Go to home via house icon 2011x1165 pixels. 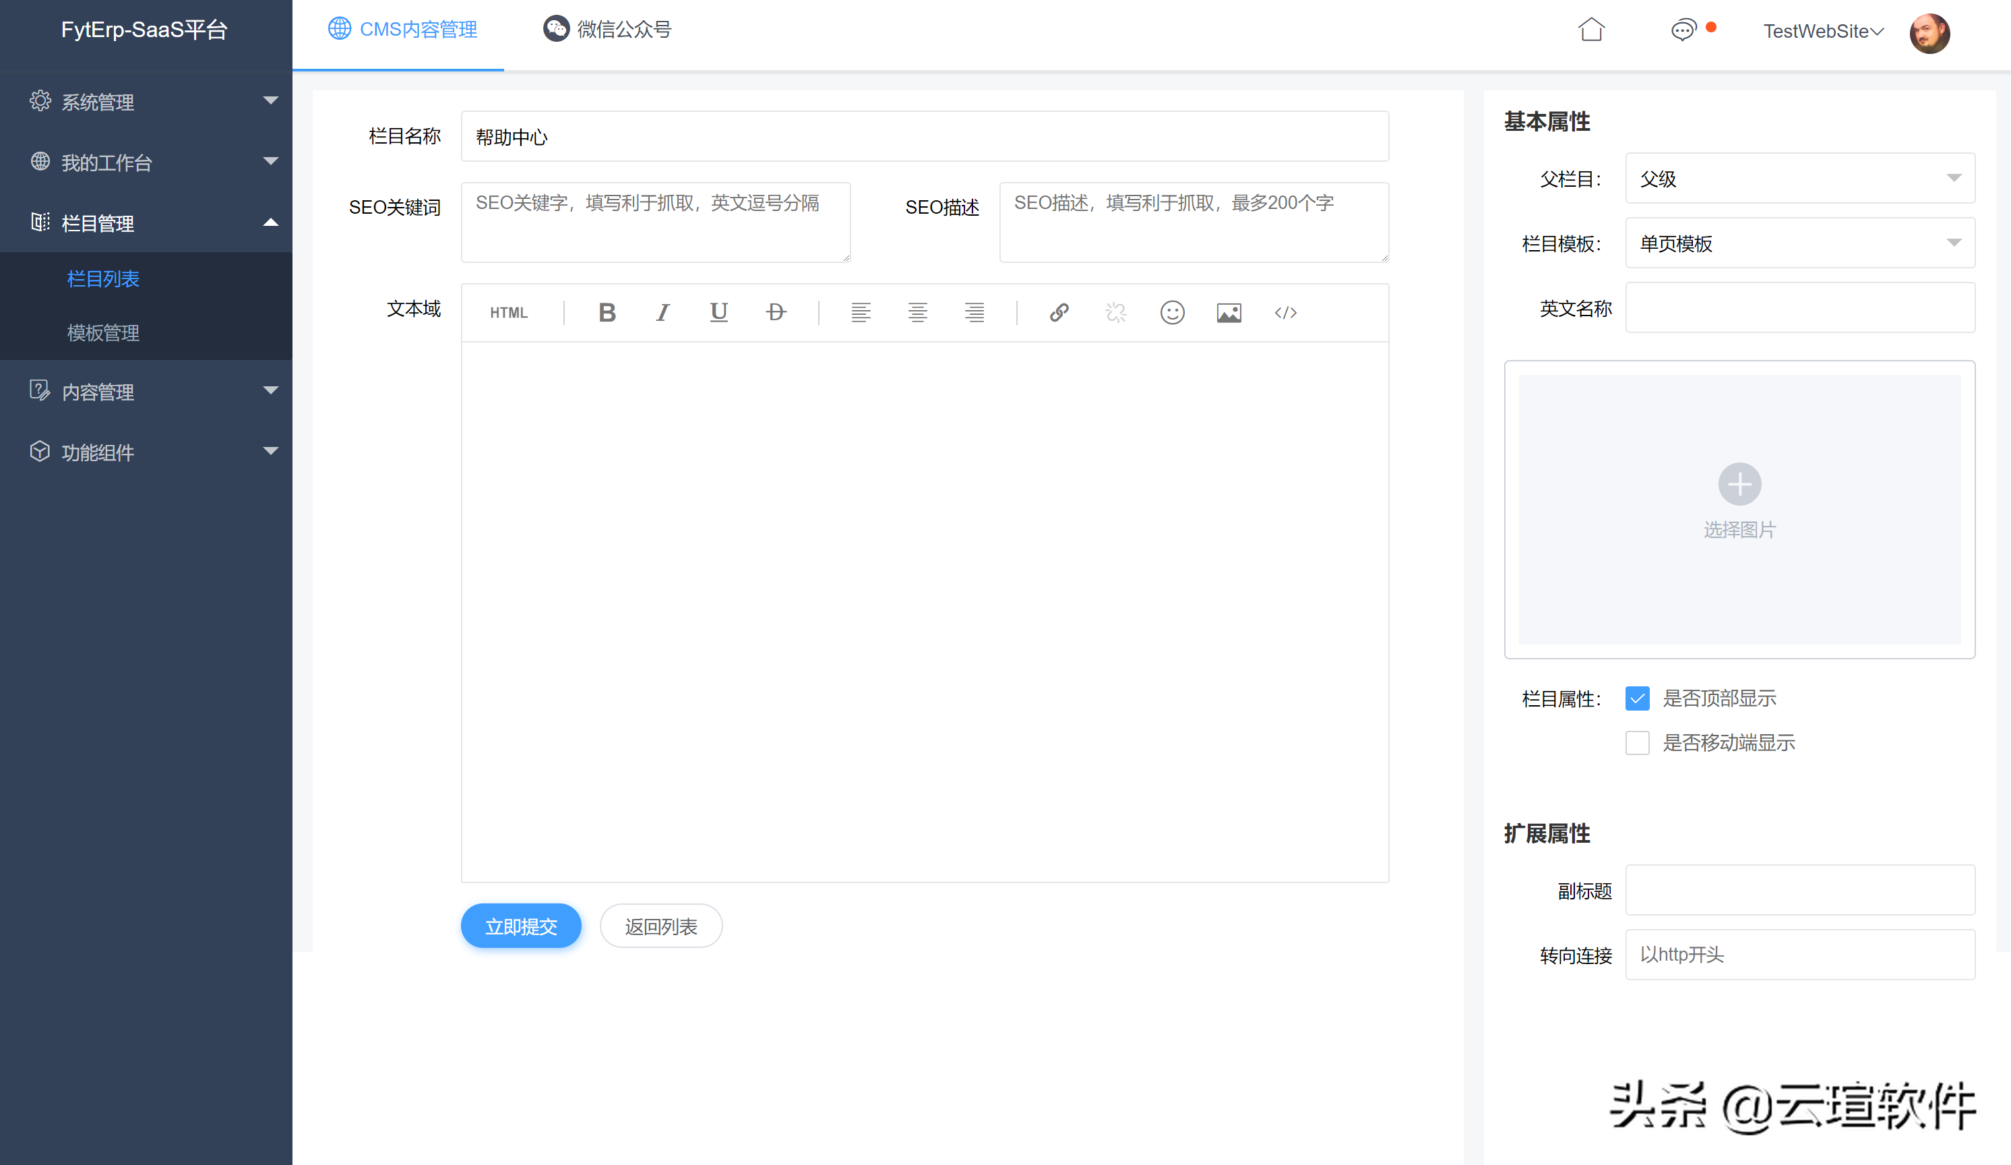pos(1591,30)
